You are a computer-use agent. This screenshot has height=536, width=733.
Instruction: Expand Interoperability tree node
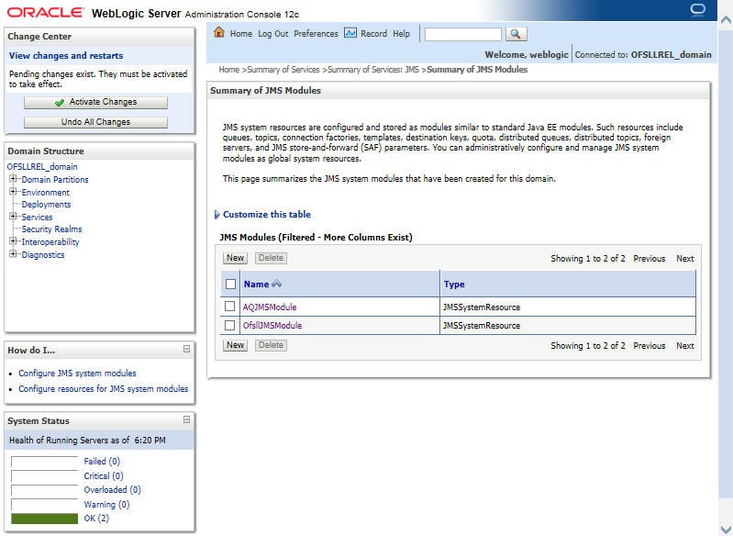(x=13, y=240)
